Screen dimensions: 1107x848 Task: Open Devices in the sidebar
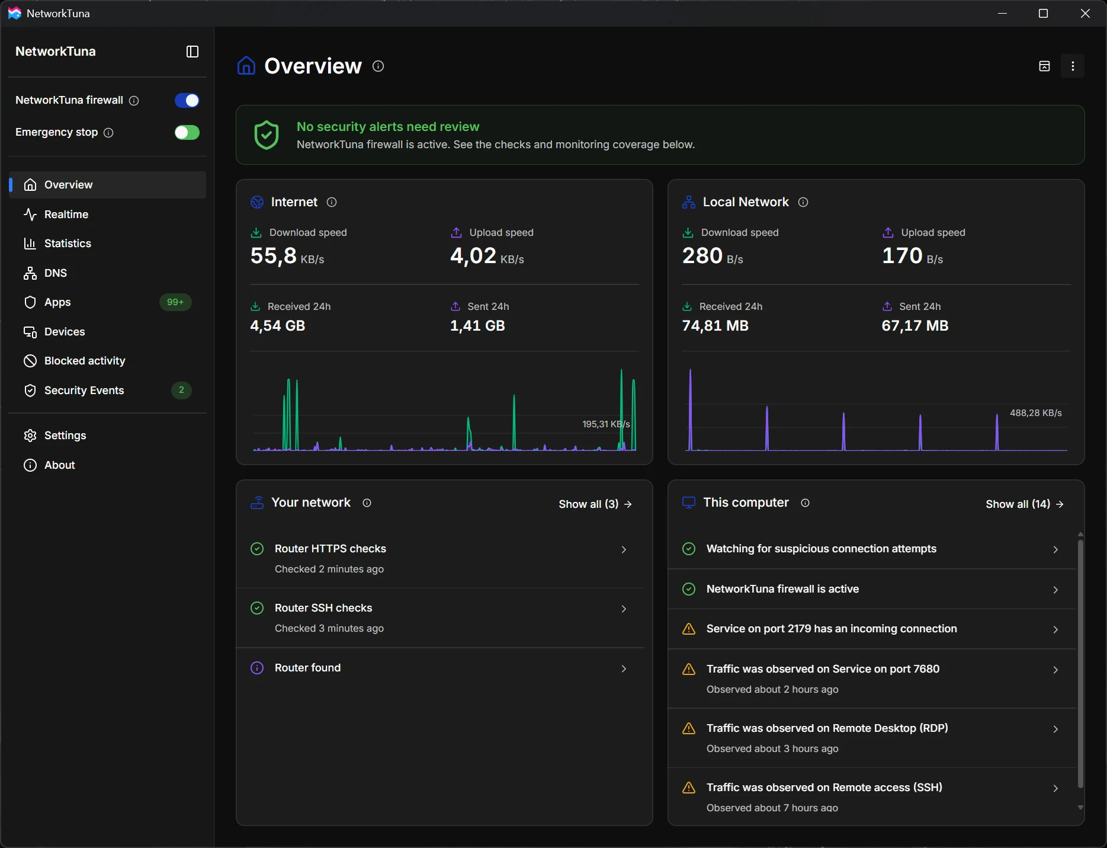(x=107, y=332)
